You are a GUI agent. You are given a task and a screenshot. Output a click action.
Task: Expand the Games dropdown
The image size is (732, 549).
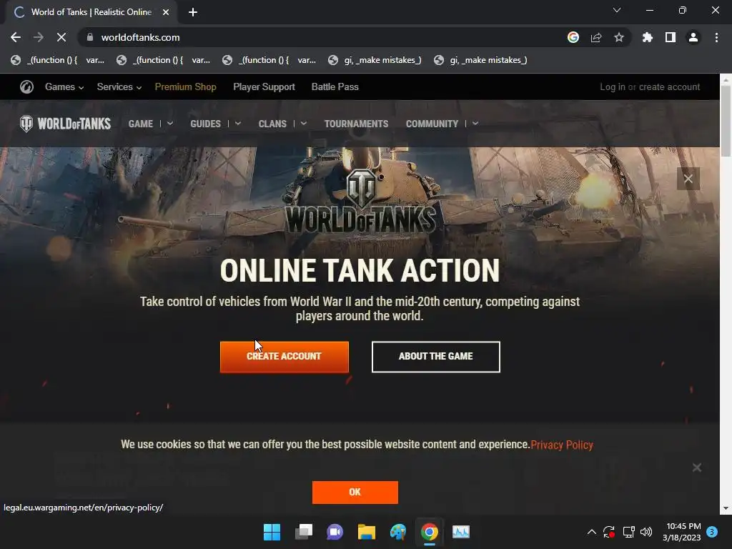click(x=64, y=86)
